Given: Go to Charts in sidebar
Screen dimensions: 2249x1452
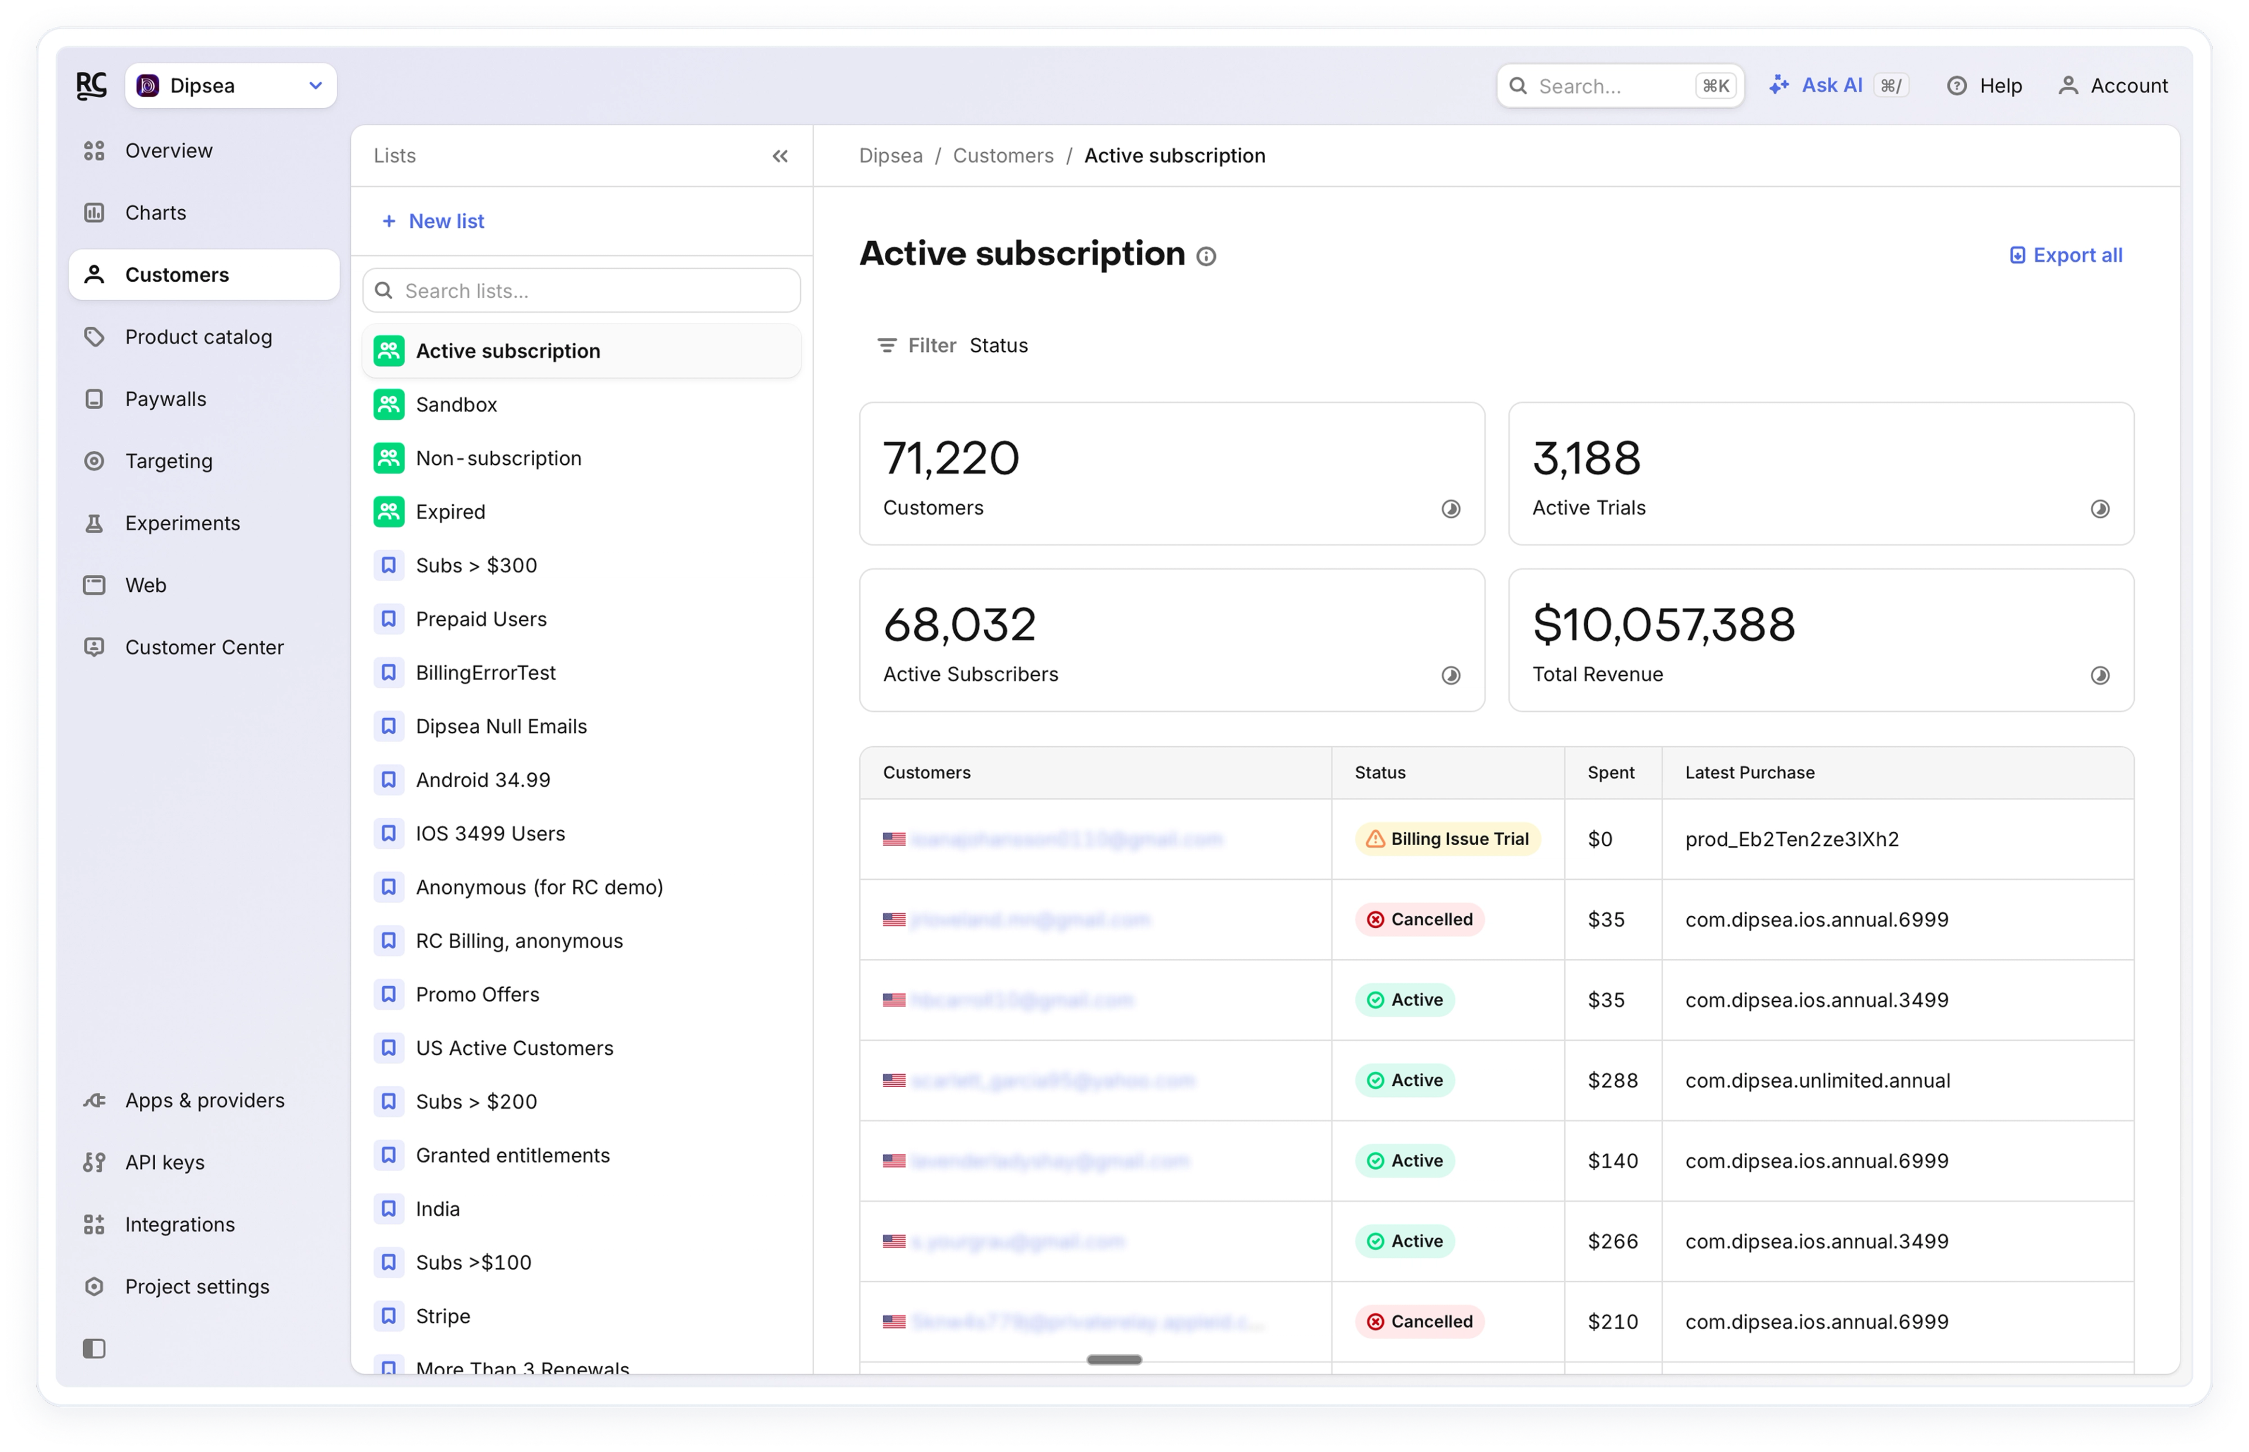Looking at the screenshot, I should coord(156,213).
